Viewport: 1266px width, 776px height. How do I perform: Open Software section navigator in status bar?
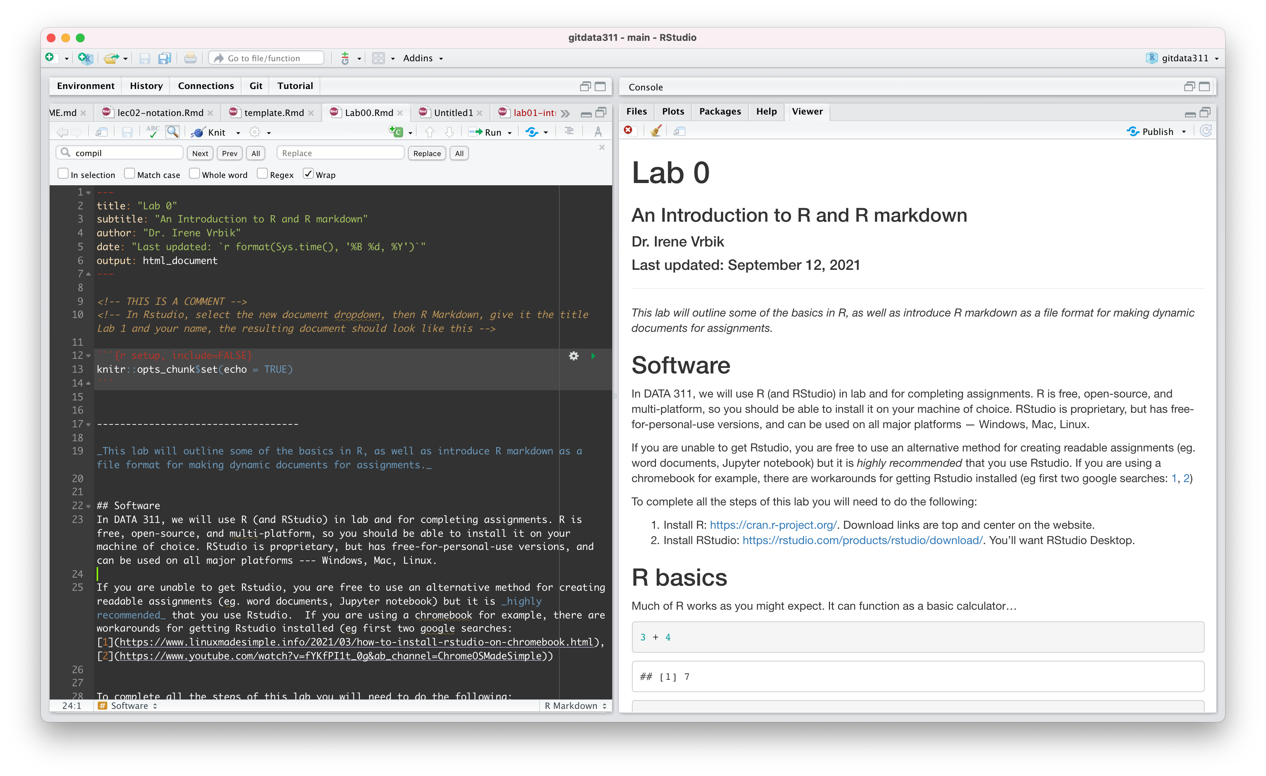pyautogui.click(x=127, y=706)
